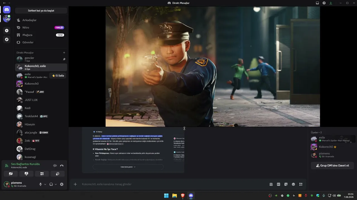This screenshot has height=200, width=357.
Task: Open user settings gear icon
Action: (62, 184)
